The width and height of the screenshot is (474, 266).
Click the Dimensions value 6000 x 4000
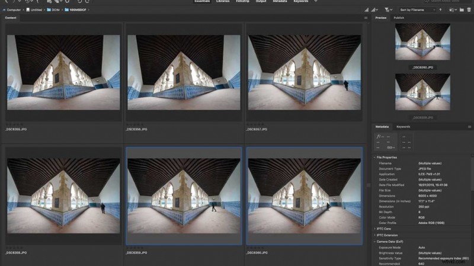[427, 196]
